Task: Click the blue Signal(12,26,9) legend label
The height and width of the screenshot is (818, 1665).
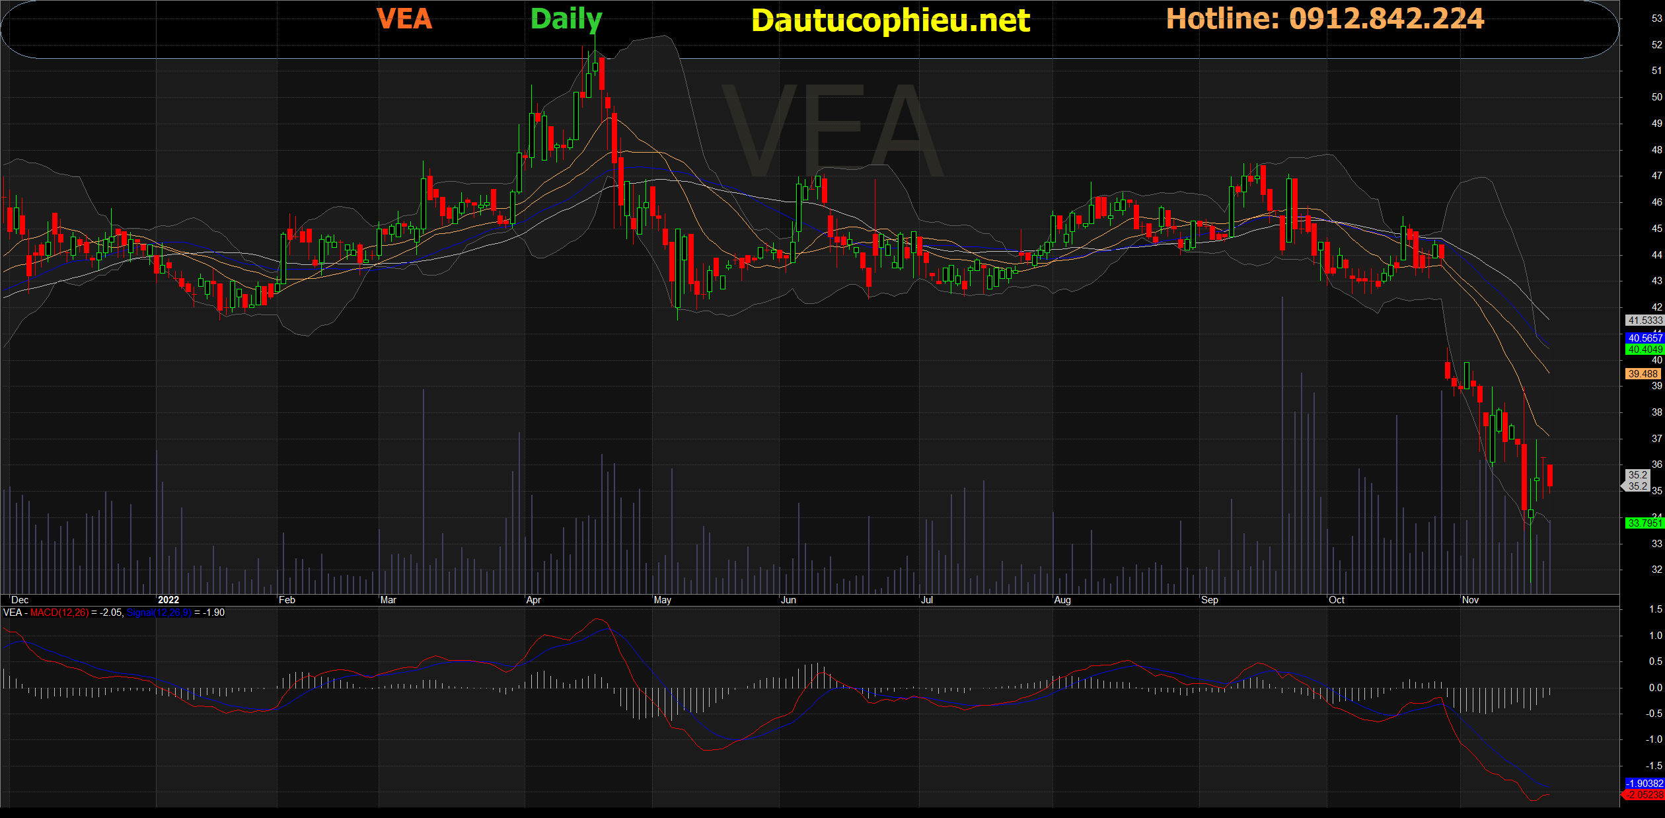Action: point(159,613)
